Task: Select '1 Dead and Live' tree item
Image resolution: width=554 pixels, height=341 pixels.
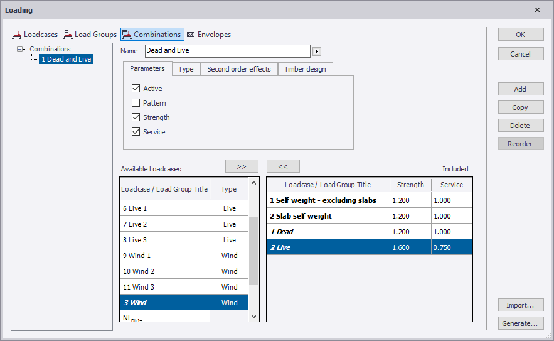Action: (66, 59)
